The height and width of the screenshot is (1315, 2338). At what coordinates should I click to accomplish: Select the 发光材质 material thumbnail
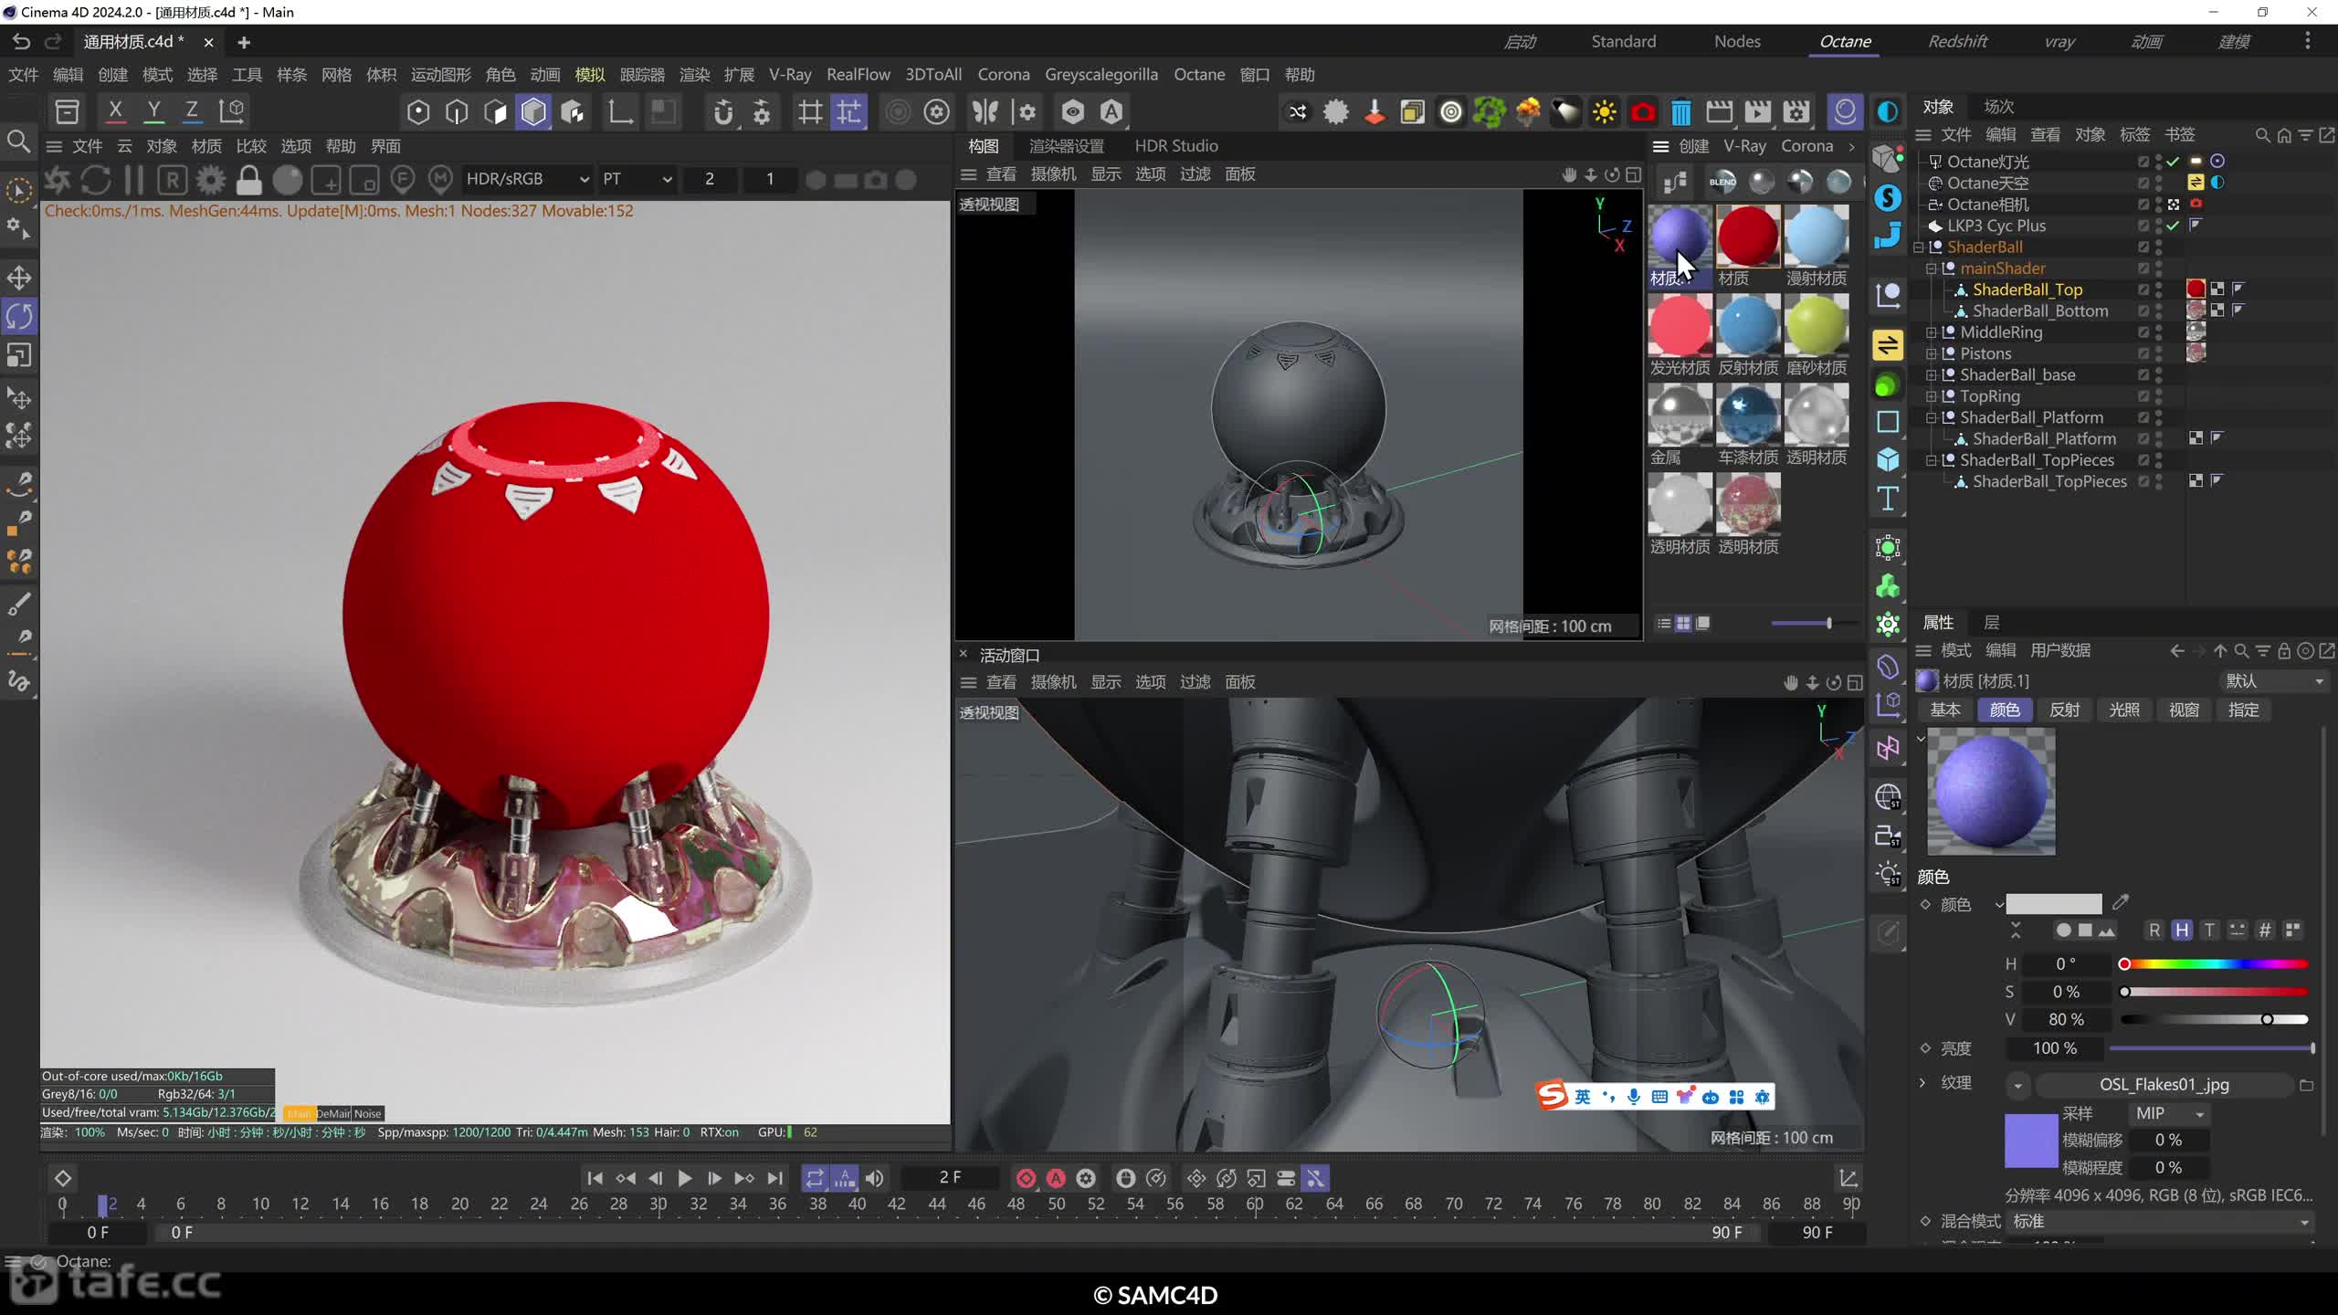[x=1680, y=325]
